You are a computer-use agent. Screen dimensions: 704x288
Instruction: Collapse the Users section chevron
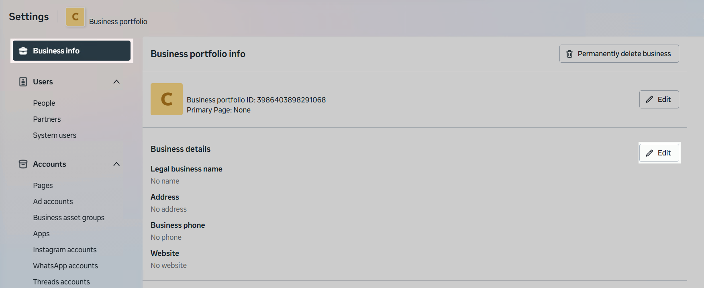coord(116,82)
